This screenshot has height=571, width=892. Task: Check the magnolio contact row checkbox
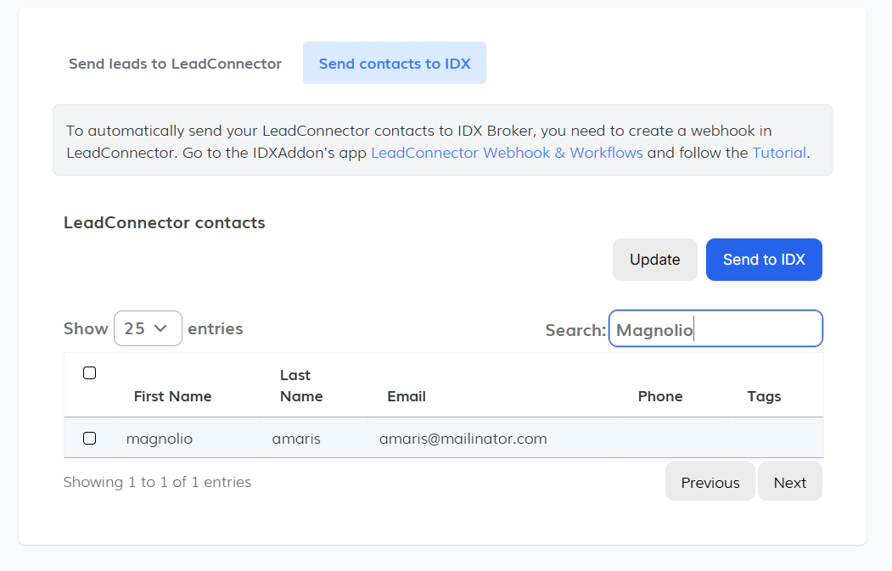point(90,439)
